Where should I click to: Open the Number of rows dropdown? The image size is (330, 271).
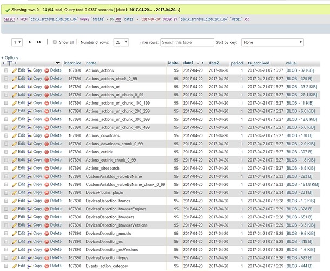point(121,42)
